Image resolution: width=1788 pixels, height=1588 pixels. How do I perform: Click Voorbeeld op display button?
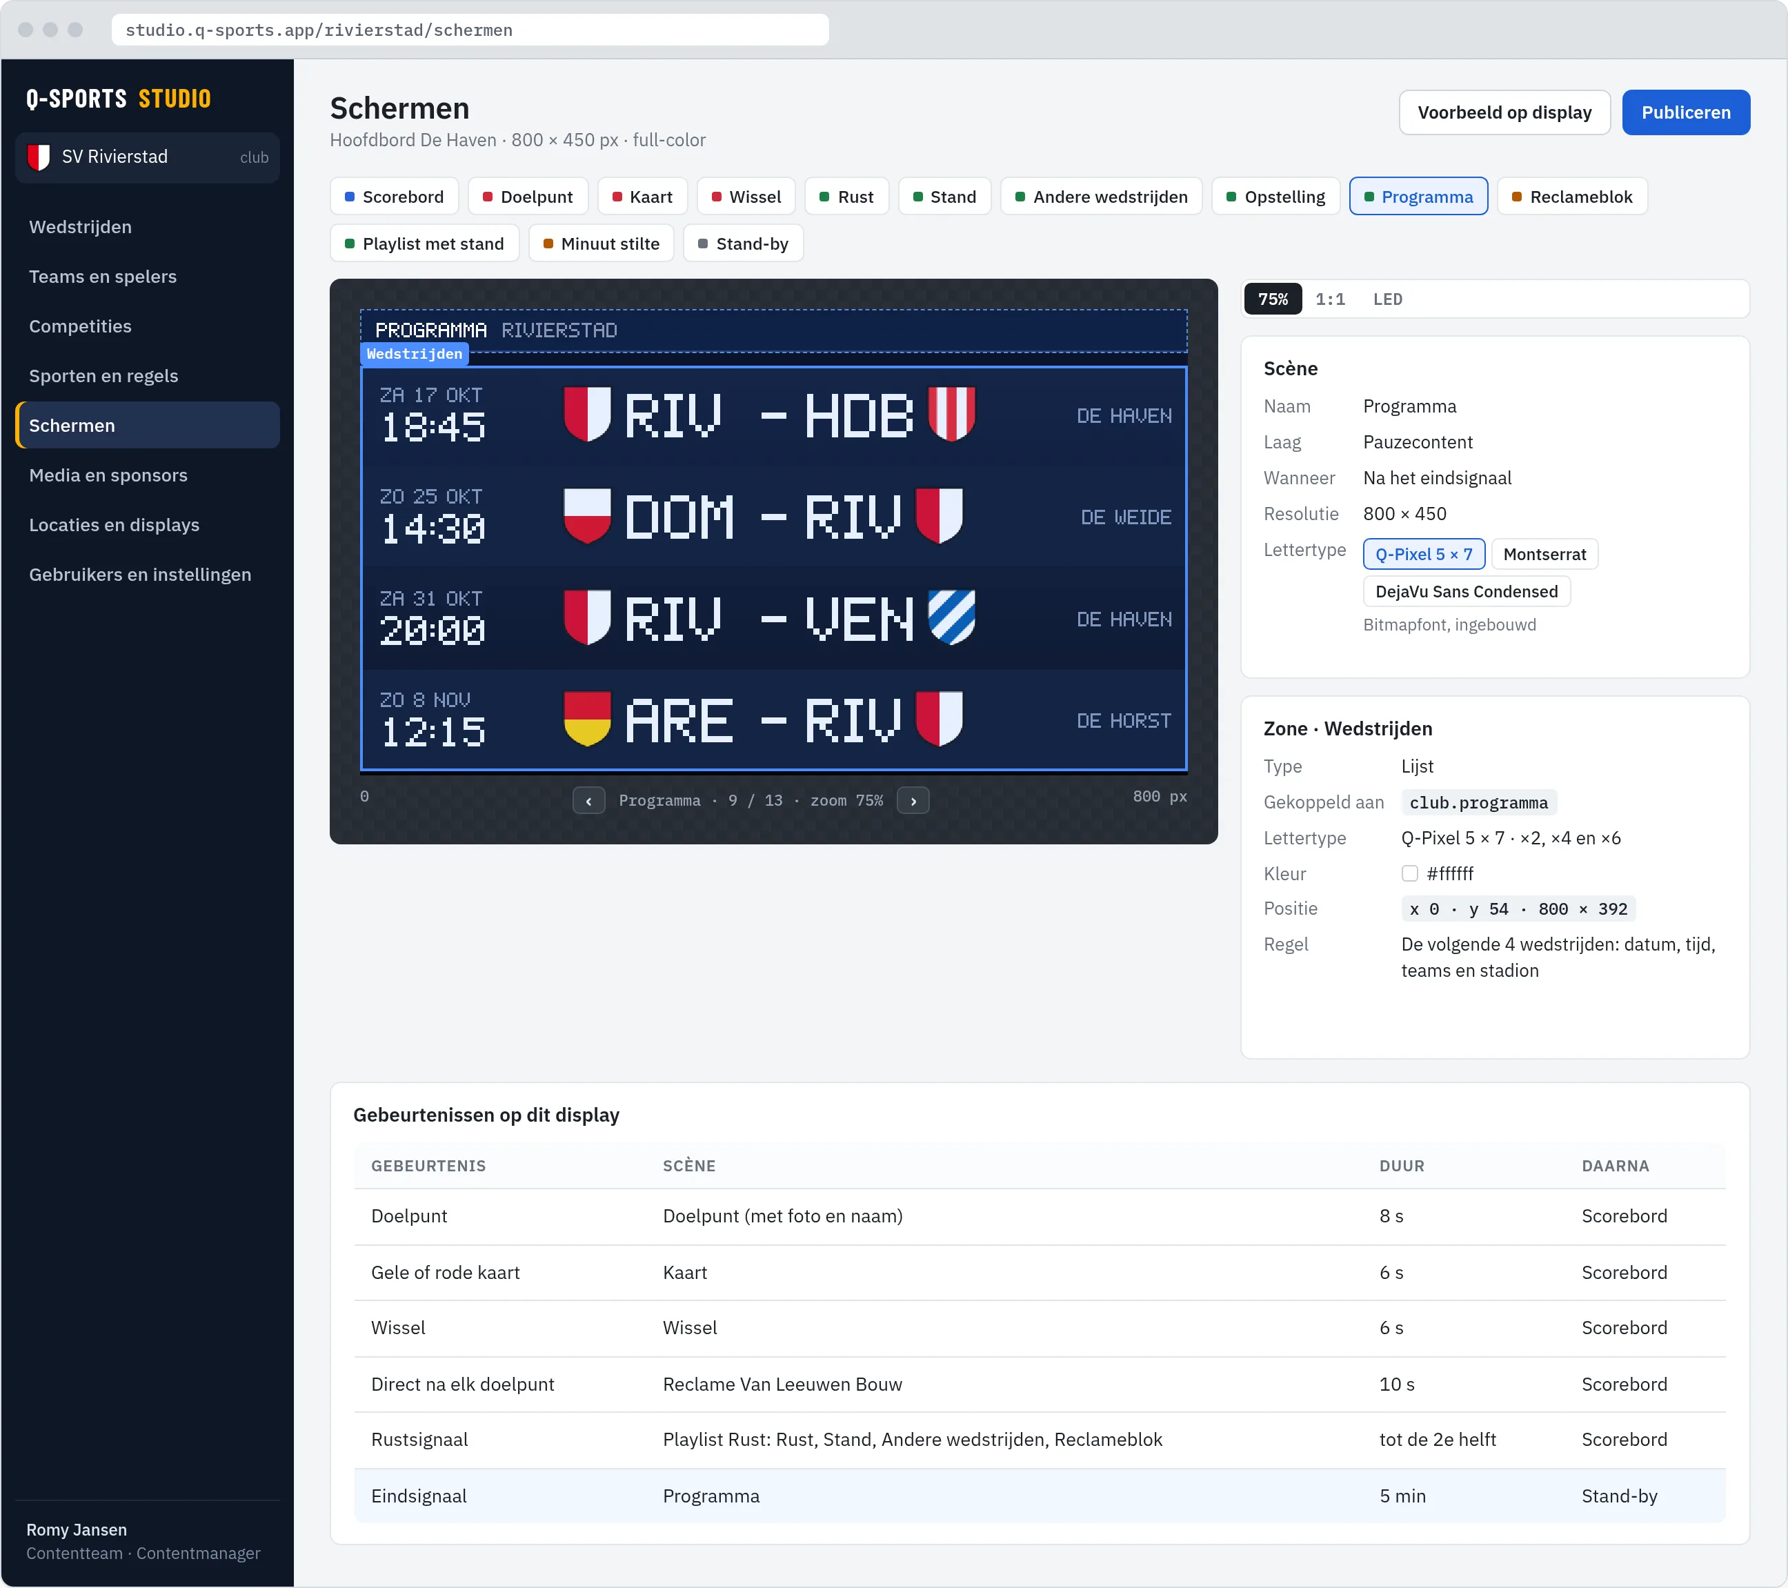[x=1504, y=113]
